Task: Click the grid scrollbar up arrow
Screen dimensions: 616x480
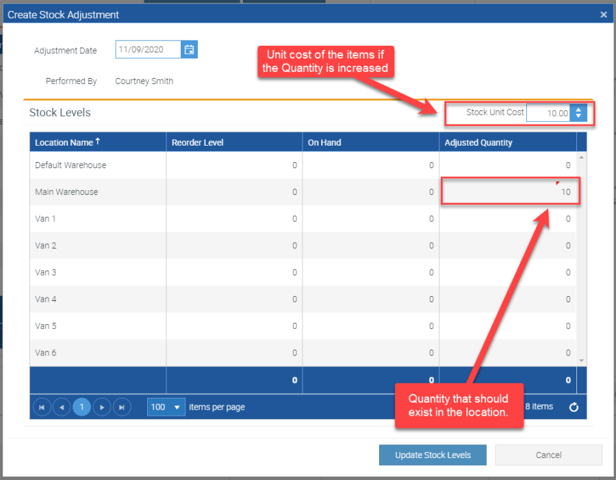Action: click(x=581, y=157)
